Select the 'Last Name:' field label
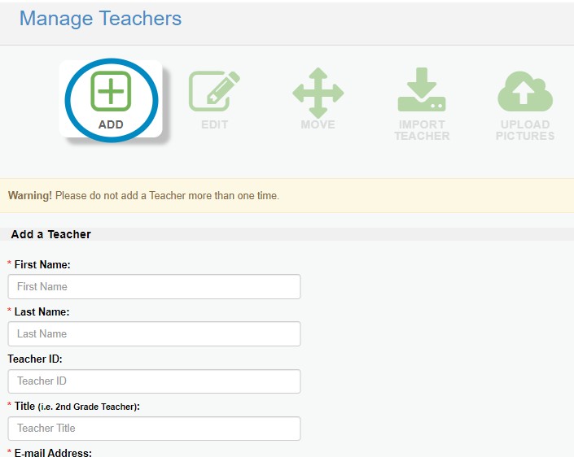The height and width of the screenshot is (457, 574). [x=42, y=312]
